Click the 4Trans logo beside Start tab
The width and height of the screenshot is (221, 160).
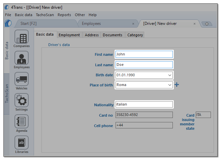(x=8, y=23)
